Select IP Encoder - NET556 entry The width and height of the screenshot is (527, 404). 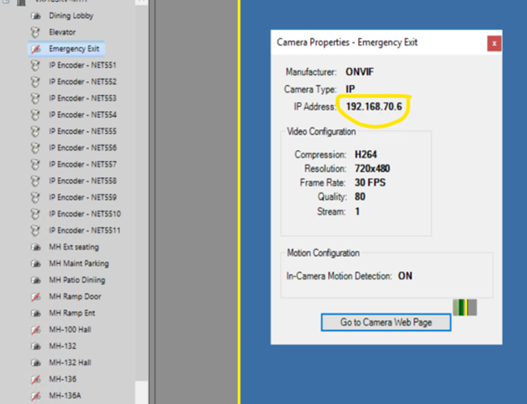(82, 148)
